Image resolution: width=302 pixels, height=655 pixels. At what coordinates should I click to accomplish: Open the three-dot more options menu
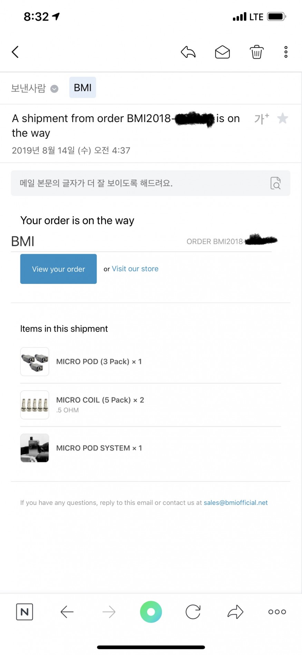coord(286,52)
